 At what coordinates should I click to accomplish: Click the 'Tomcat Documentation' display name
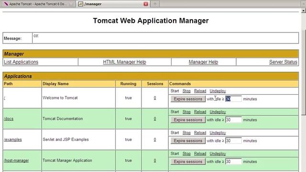coord(63,119)
